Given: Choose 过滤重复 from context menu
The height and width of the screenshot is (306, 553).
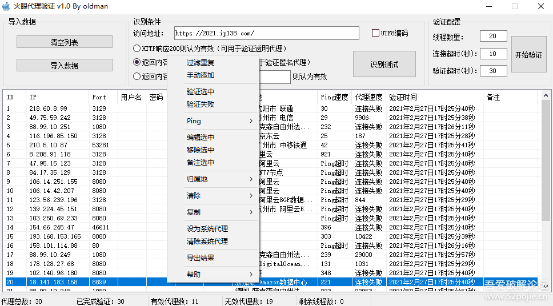Looking at the screenshot, I should click(x=201, y=63).
